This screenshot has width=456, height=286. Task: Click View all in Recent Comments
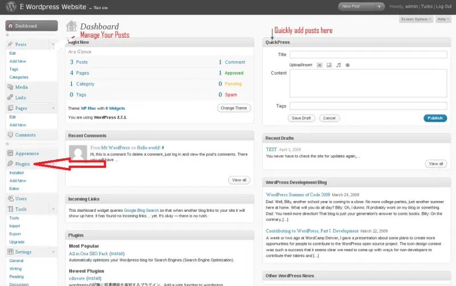click(239, 180)
